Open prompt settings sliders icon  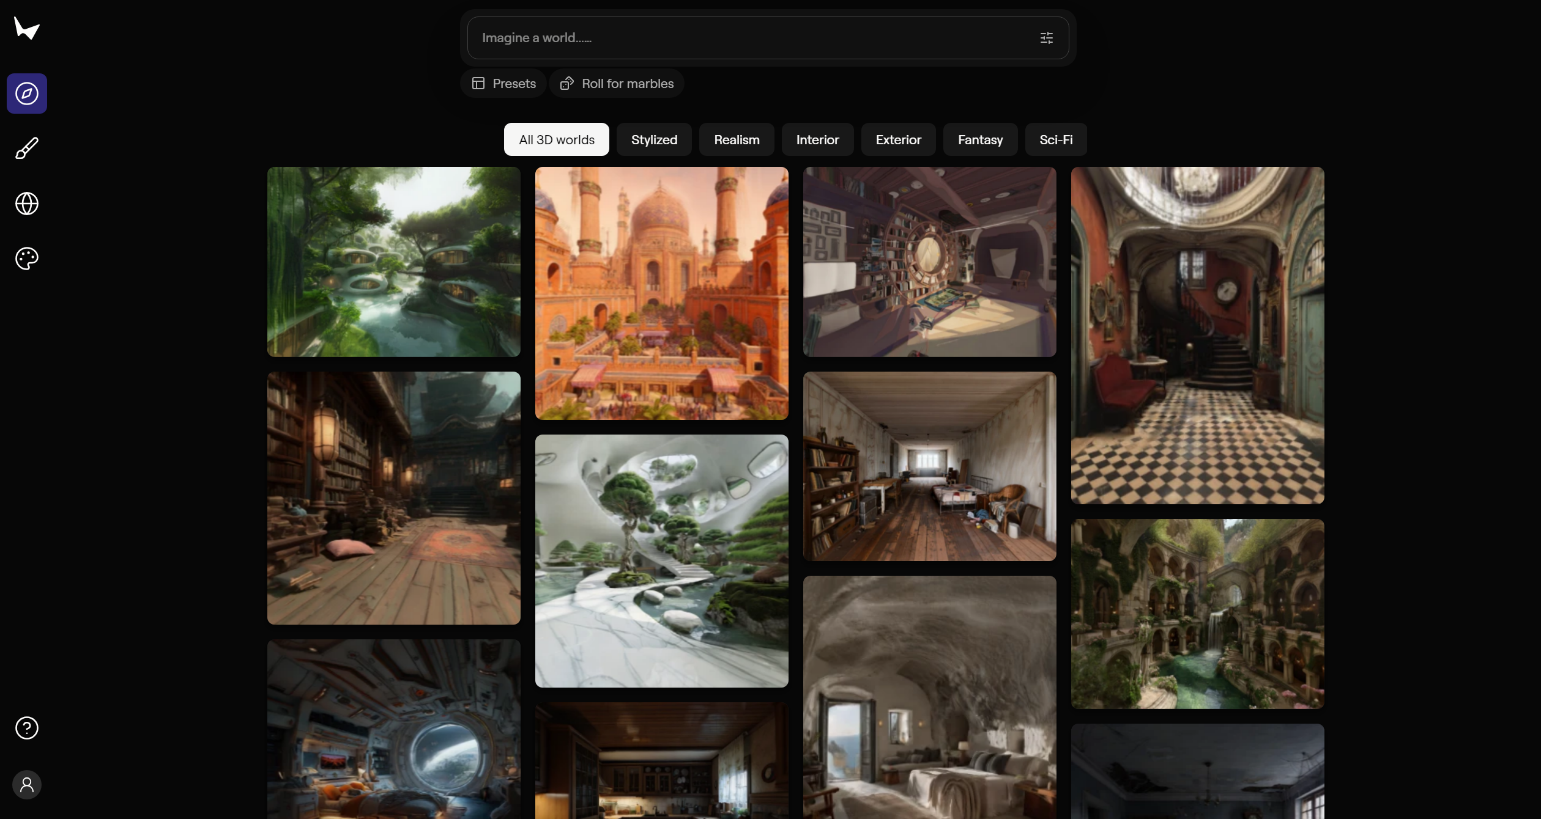coord(1046,38)
